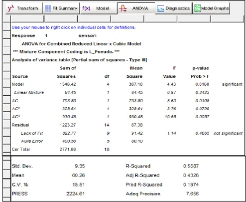Select the Mean value 60.26
246x202 pixels.
(78, 175)
